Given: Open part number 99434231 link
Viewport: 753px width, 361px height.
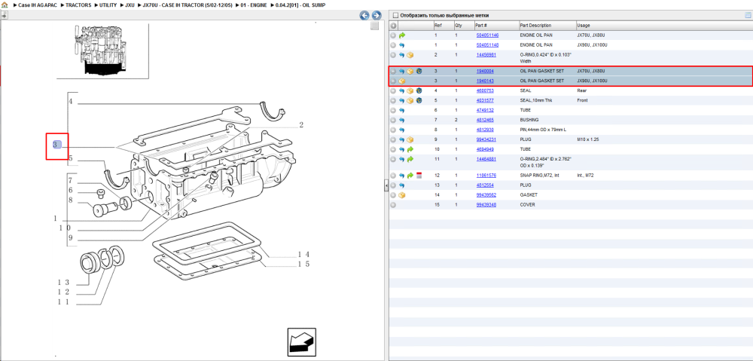Looking at the screenshot, I should pyautogui.click(x=486, y=139).
